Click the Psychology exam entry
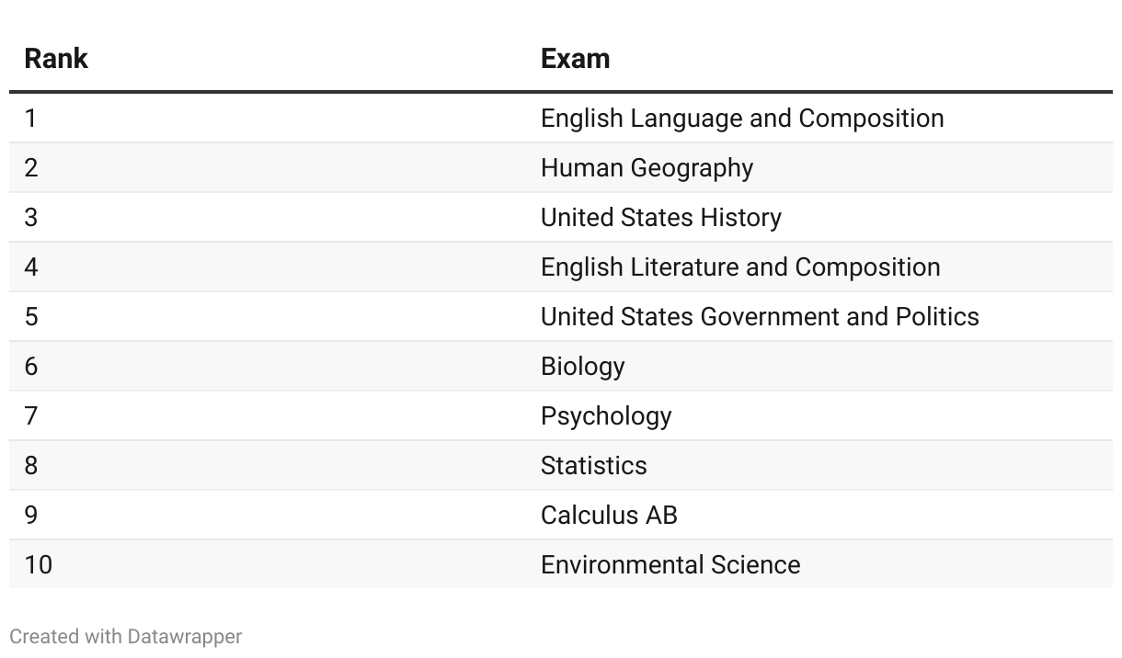This screenshot has height=658, width=1122. coord(606,415)
